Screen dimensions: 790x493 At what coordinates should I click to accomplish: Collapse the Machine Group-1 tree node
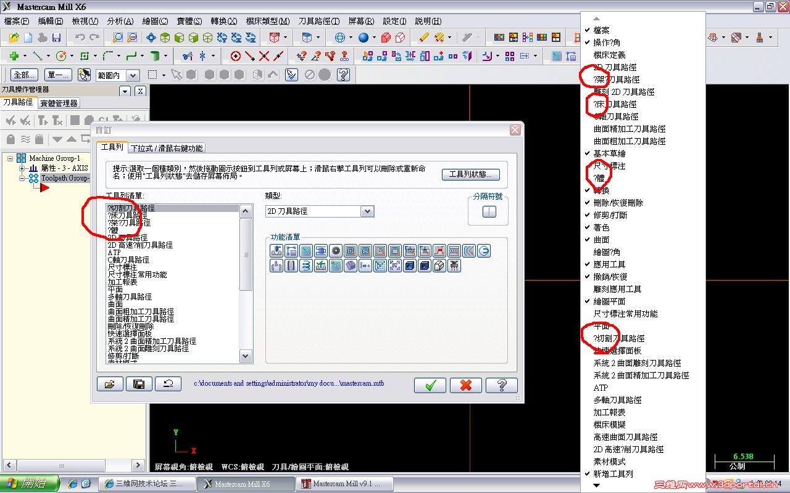(x=10, y=158)
